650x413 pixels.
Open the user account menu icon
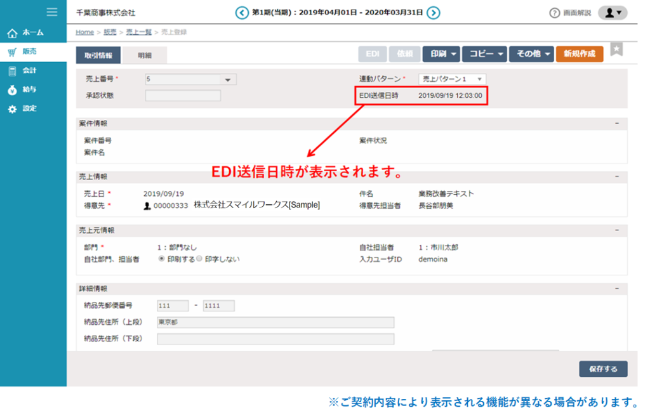[613, 13]
